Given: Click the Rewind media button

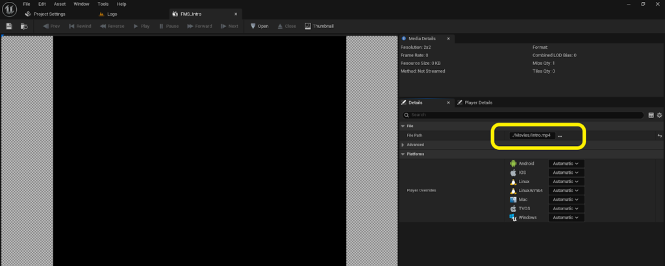Looking at the screenshot, I should [x=81, y=26].
